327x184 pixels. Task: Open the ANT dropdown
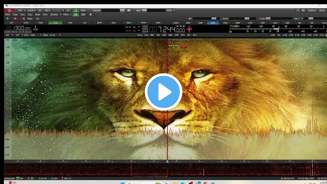click(50, 10)
